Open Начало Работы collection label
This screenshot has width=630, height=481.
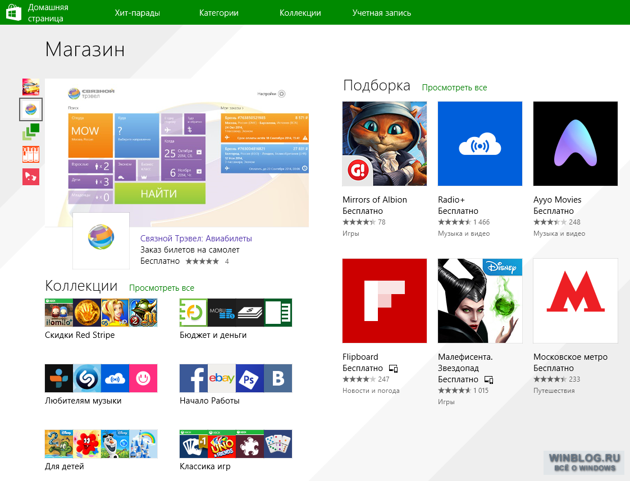[209, 401]
